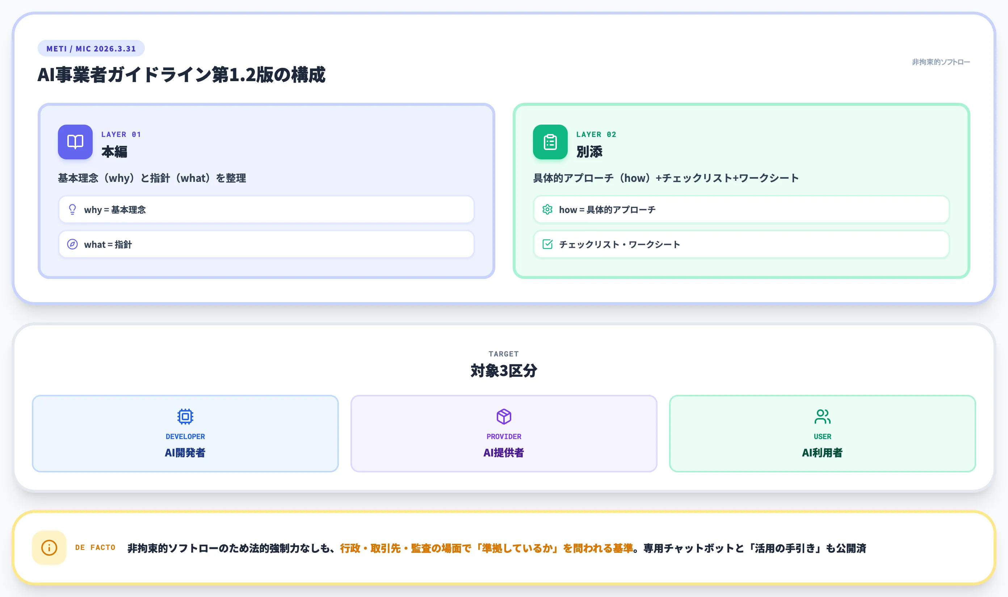Click the info icon in the De Facto banner

(49, 547)
